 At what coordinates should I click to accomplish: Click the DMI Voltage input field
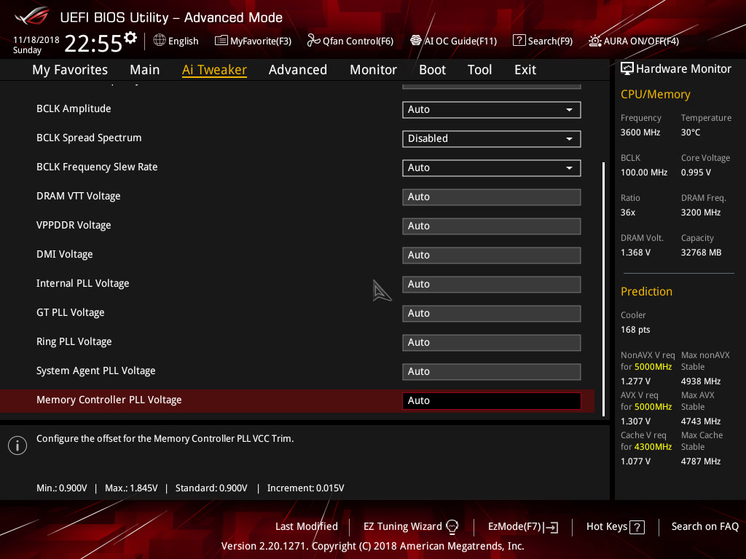pos(492,255)
